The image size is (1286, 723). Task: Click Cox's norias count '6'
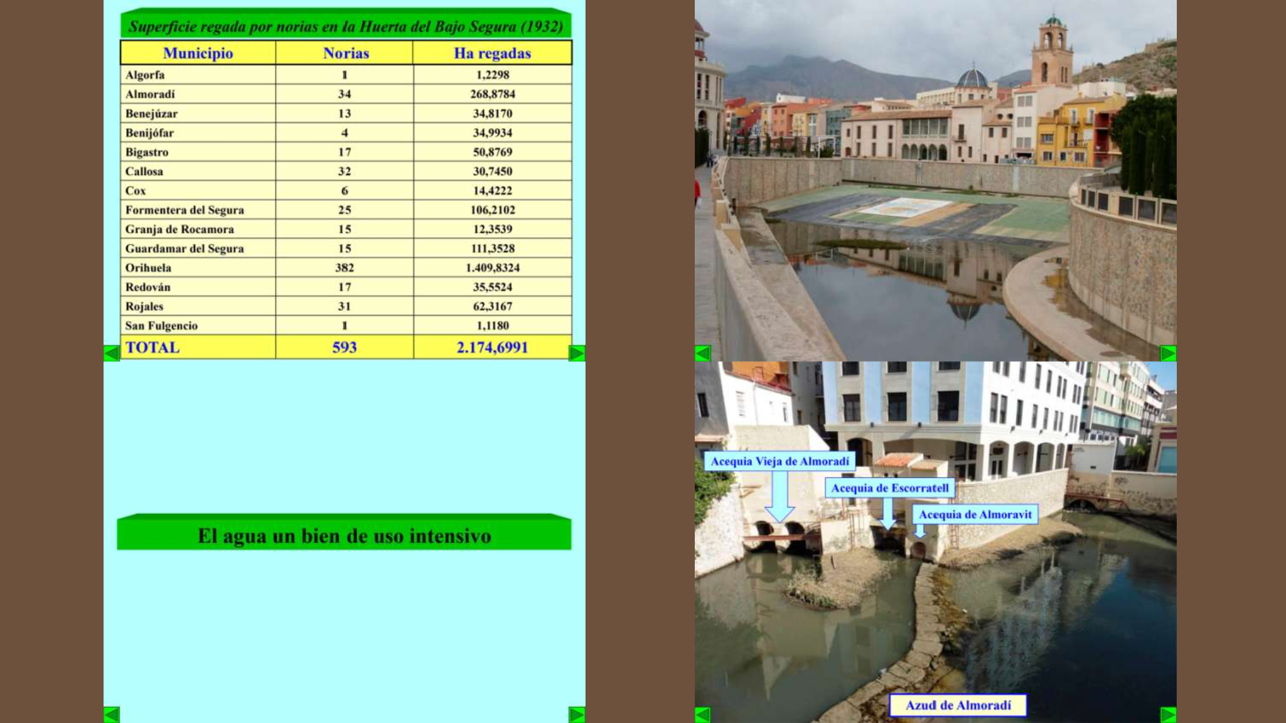click(345, 191)
